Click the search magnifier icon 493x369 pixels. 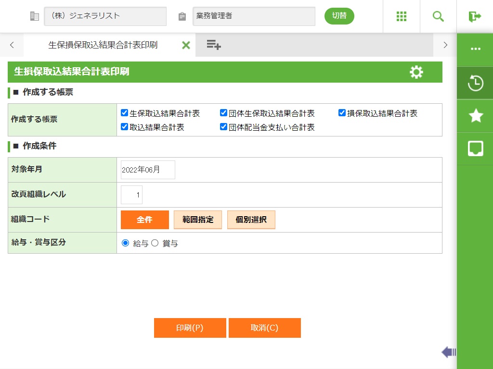click(438, 16)
